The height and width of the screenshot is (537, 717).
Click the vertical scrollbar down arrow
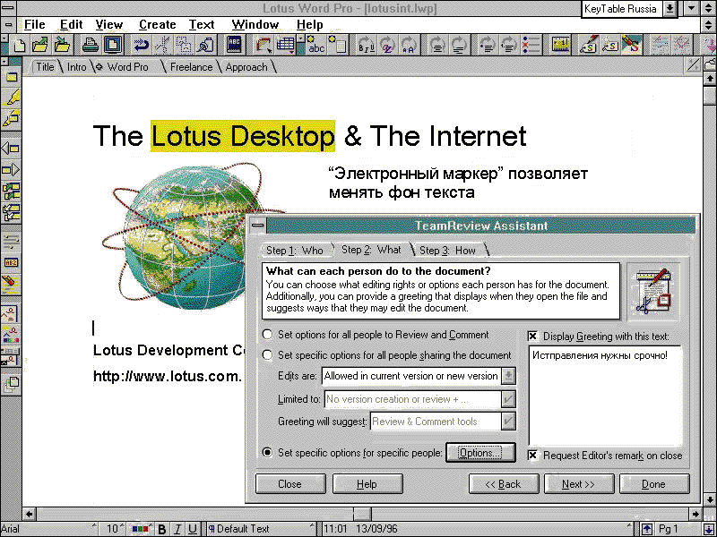point(710,499)
